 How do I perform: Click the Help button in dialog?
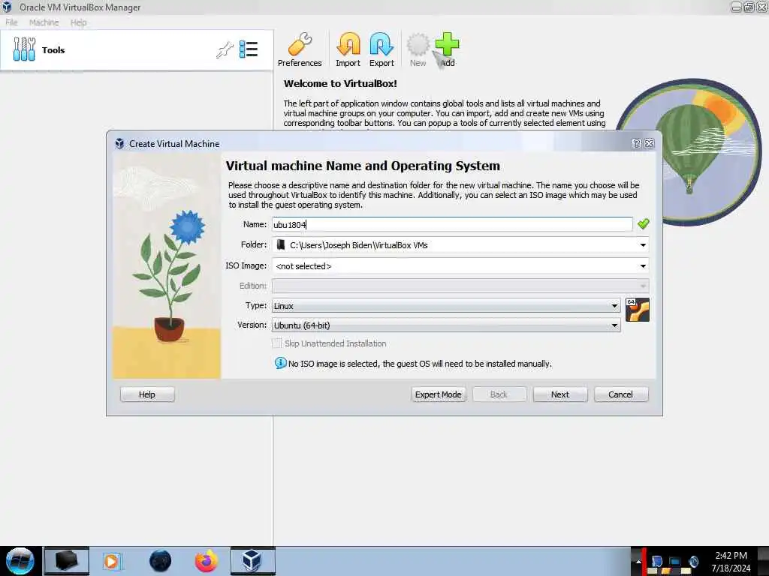147,394
